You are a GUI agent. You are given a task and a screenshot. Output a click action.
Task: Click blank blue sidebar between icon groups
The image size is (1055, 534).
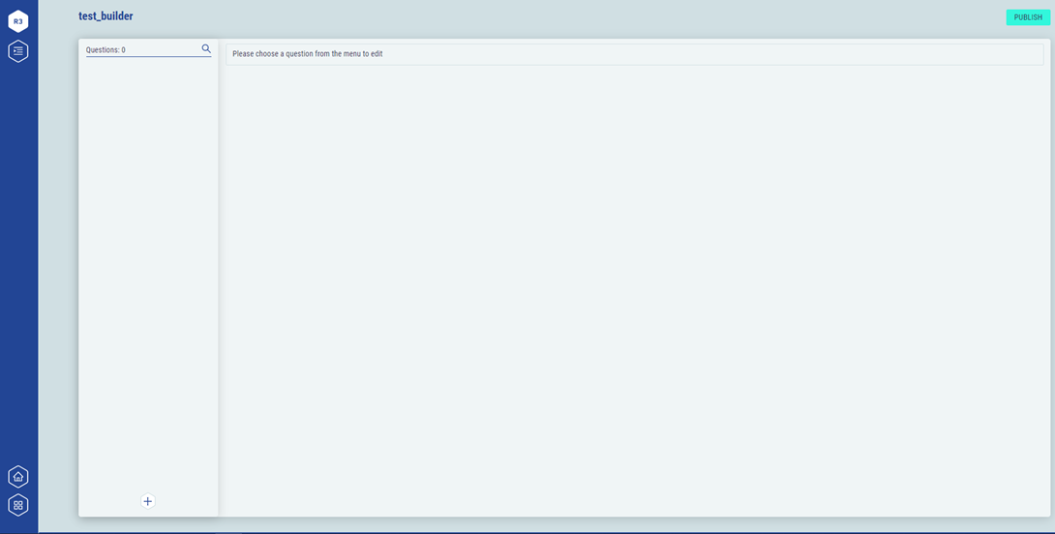[x=18, y=261]
